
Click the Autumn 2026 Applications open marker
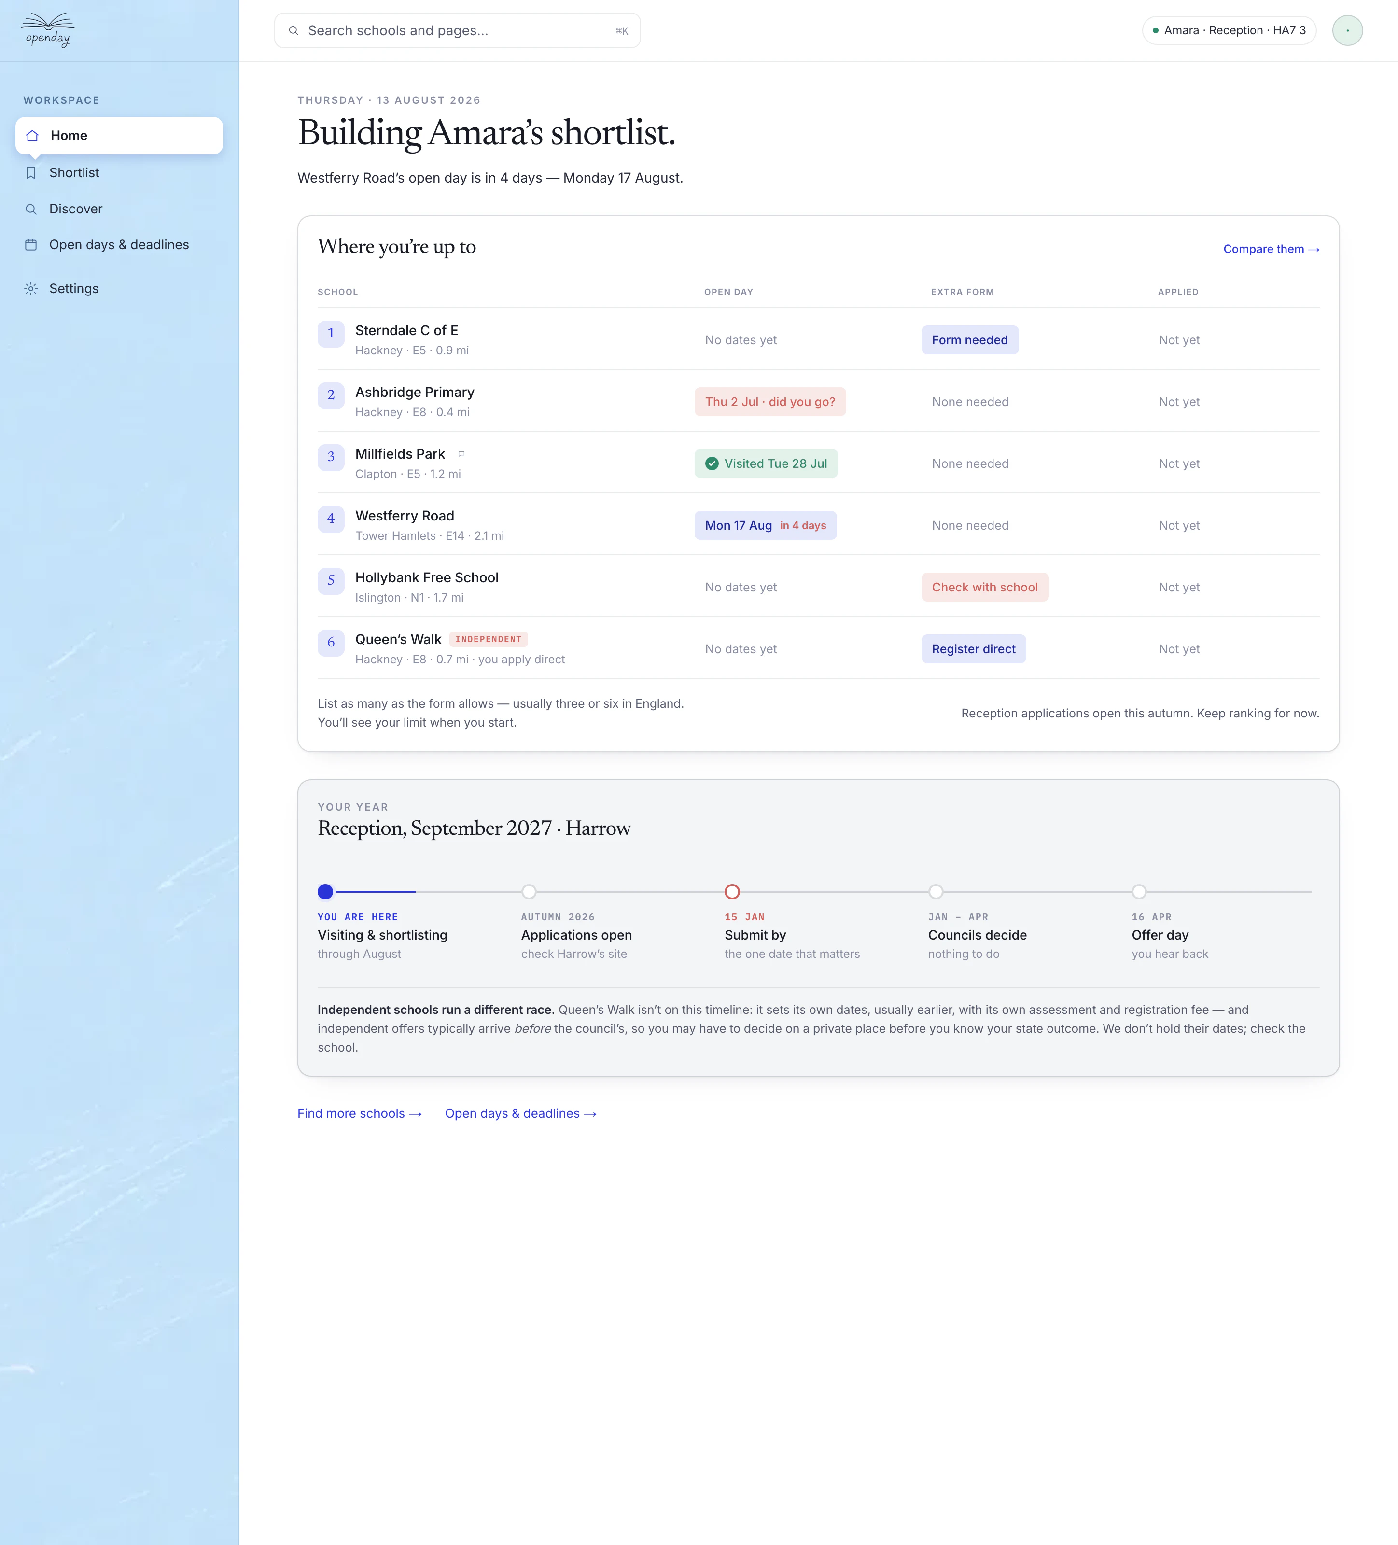pyautogui.click(x=529, y=892)
